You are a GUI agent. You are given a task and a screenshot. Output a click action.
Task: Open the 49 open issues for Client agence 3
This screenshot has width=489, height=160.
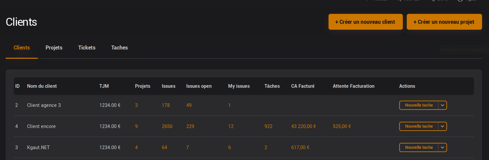(189, 105)
